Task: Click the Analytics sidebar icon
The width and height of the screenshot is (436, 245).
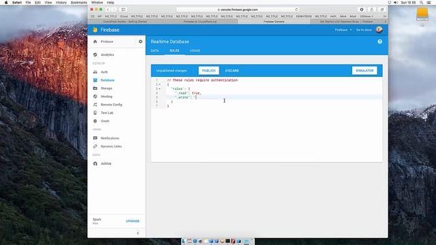Action: (x=95, y=54)
